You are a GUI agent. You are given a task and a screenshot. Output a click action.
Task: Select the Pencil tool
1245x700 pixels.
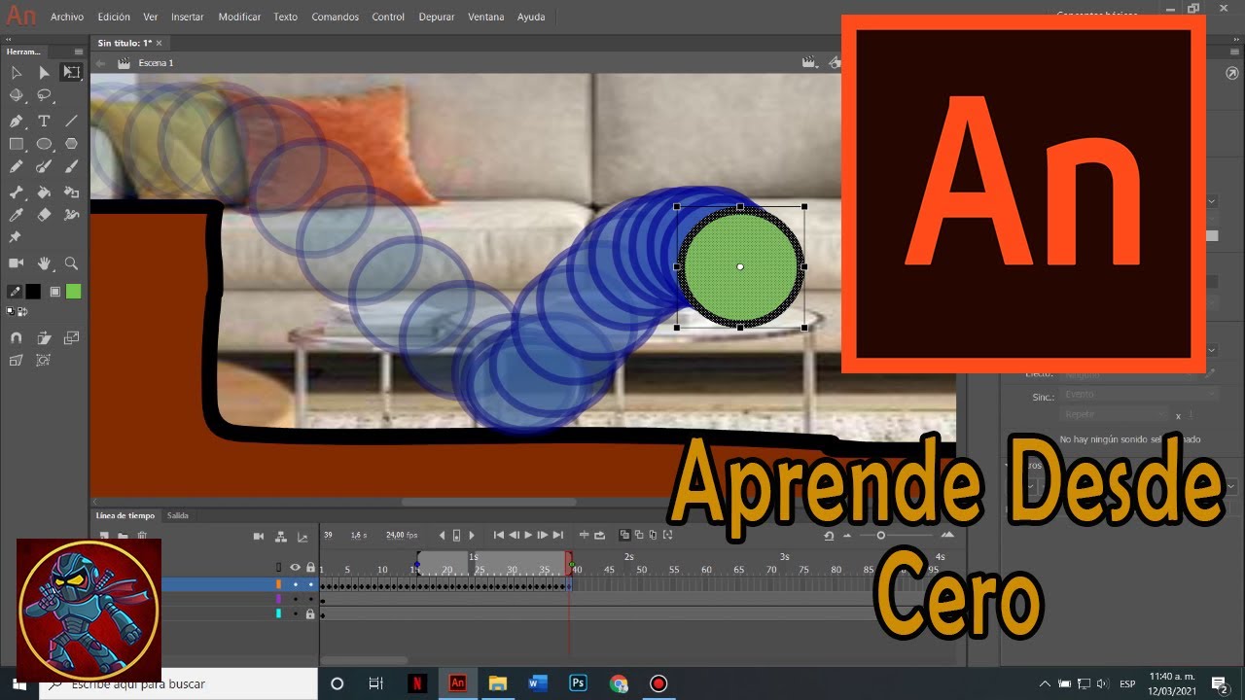point(17,167)
